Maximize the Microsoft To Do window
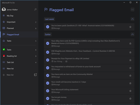This screenshot has height=105, width=140. point(130,2)
